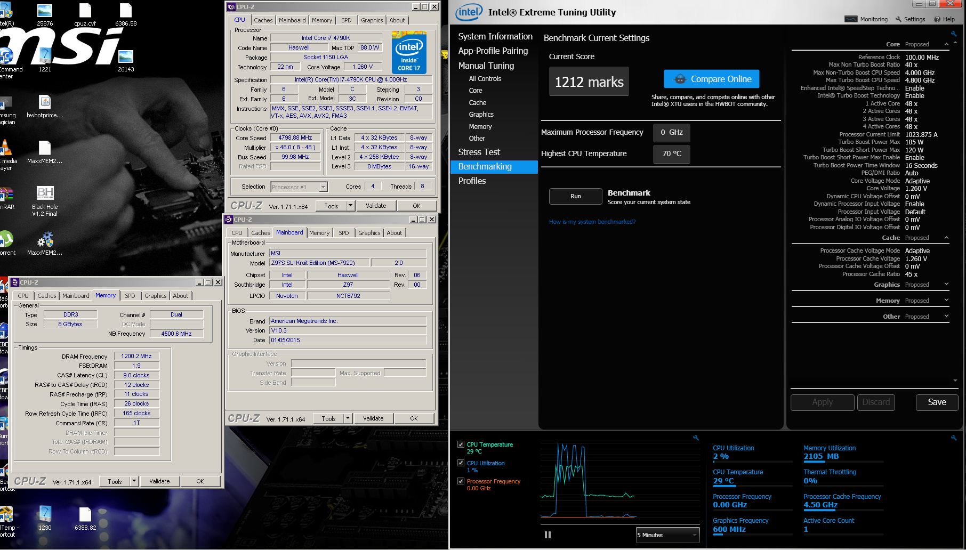Image resolution: width=966 pixels, height=550 pixels.
Task: Collapse the Core proposed section
Action: 946,44
